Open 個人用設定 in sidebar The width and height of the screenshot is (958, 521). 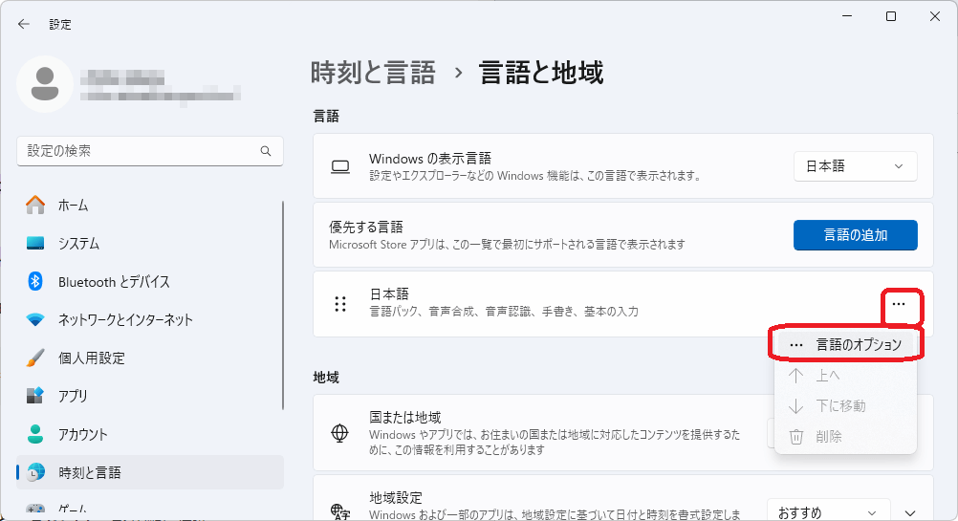point(91,358)
